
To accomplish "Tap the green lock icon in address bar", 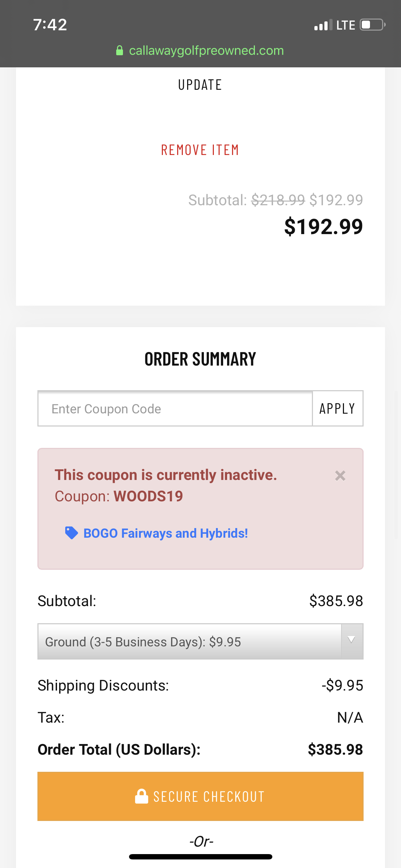I will (120, 51).
